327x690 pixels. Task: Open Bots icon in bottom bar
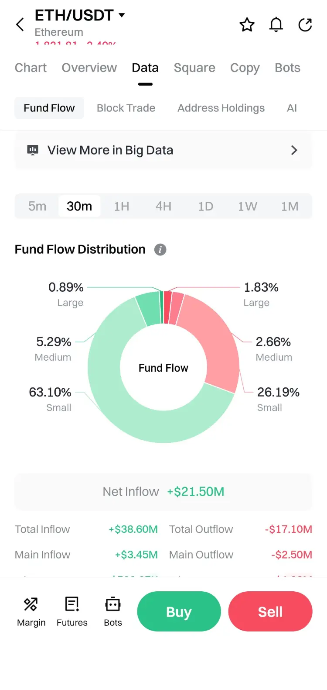(113, 604)
